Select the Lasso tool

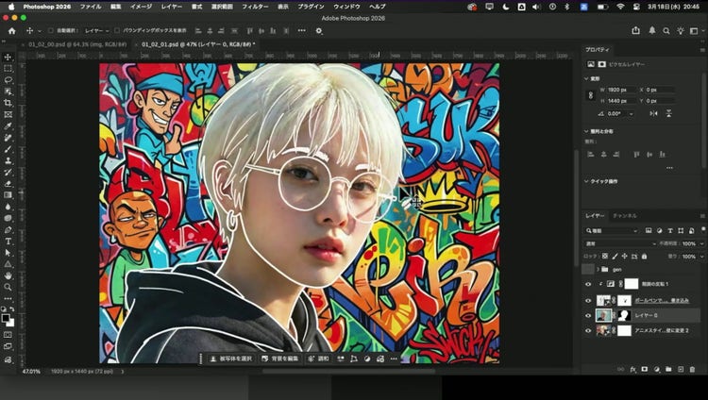tap(8, 80)
